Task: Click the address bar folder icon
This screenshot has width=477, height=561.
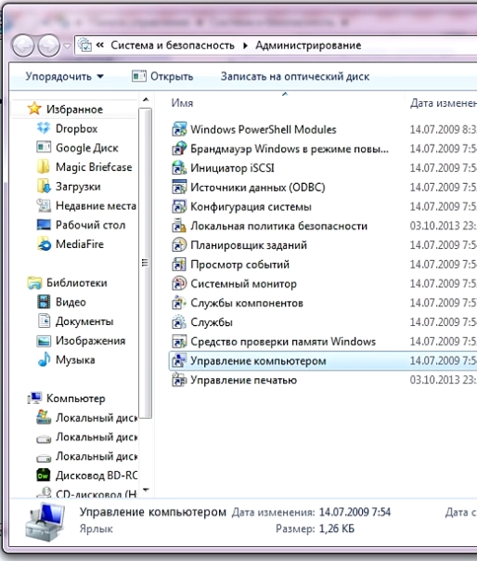Action: 84,46
